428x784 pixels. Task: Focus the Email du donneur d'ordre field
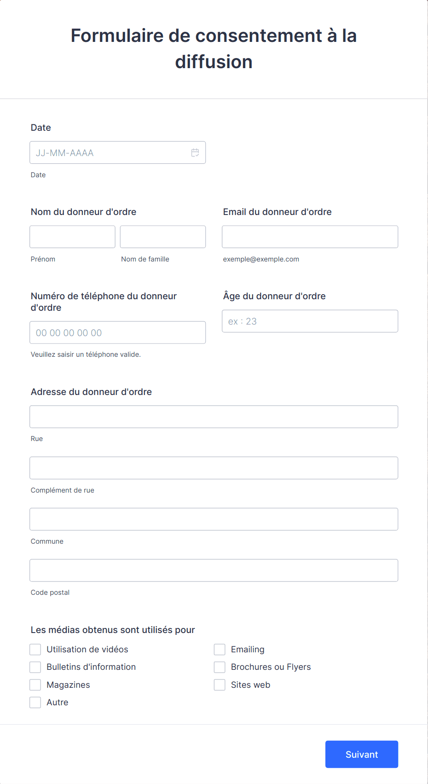tap(310, 237)
